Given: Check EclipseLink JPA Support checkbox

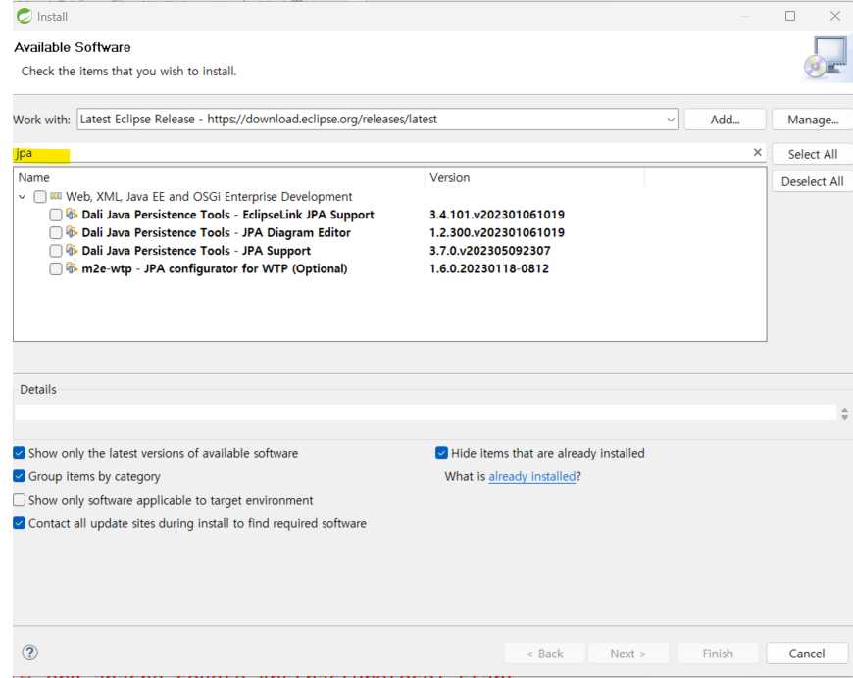Looking at the screenshot, I should click(56, 215).
